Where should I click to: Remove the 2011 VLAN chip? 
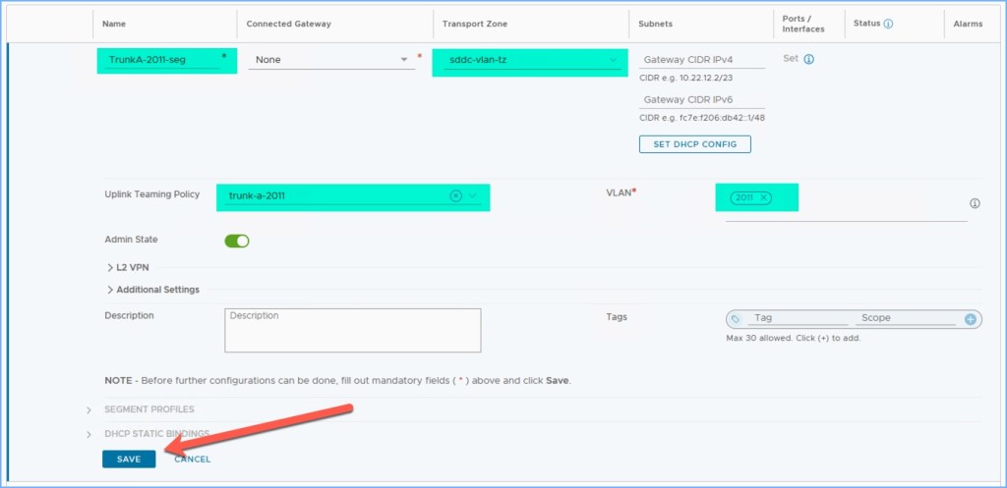pos(764,198)
